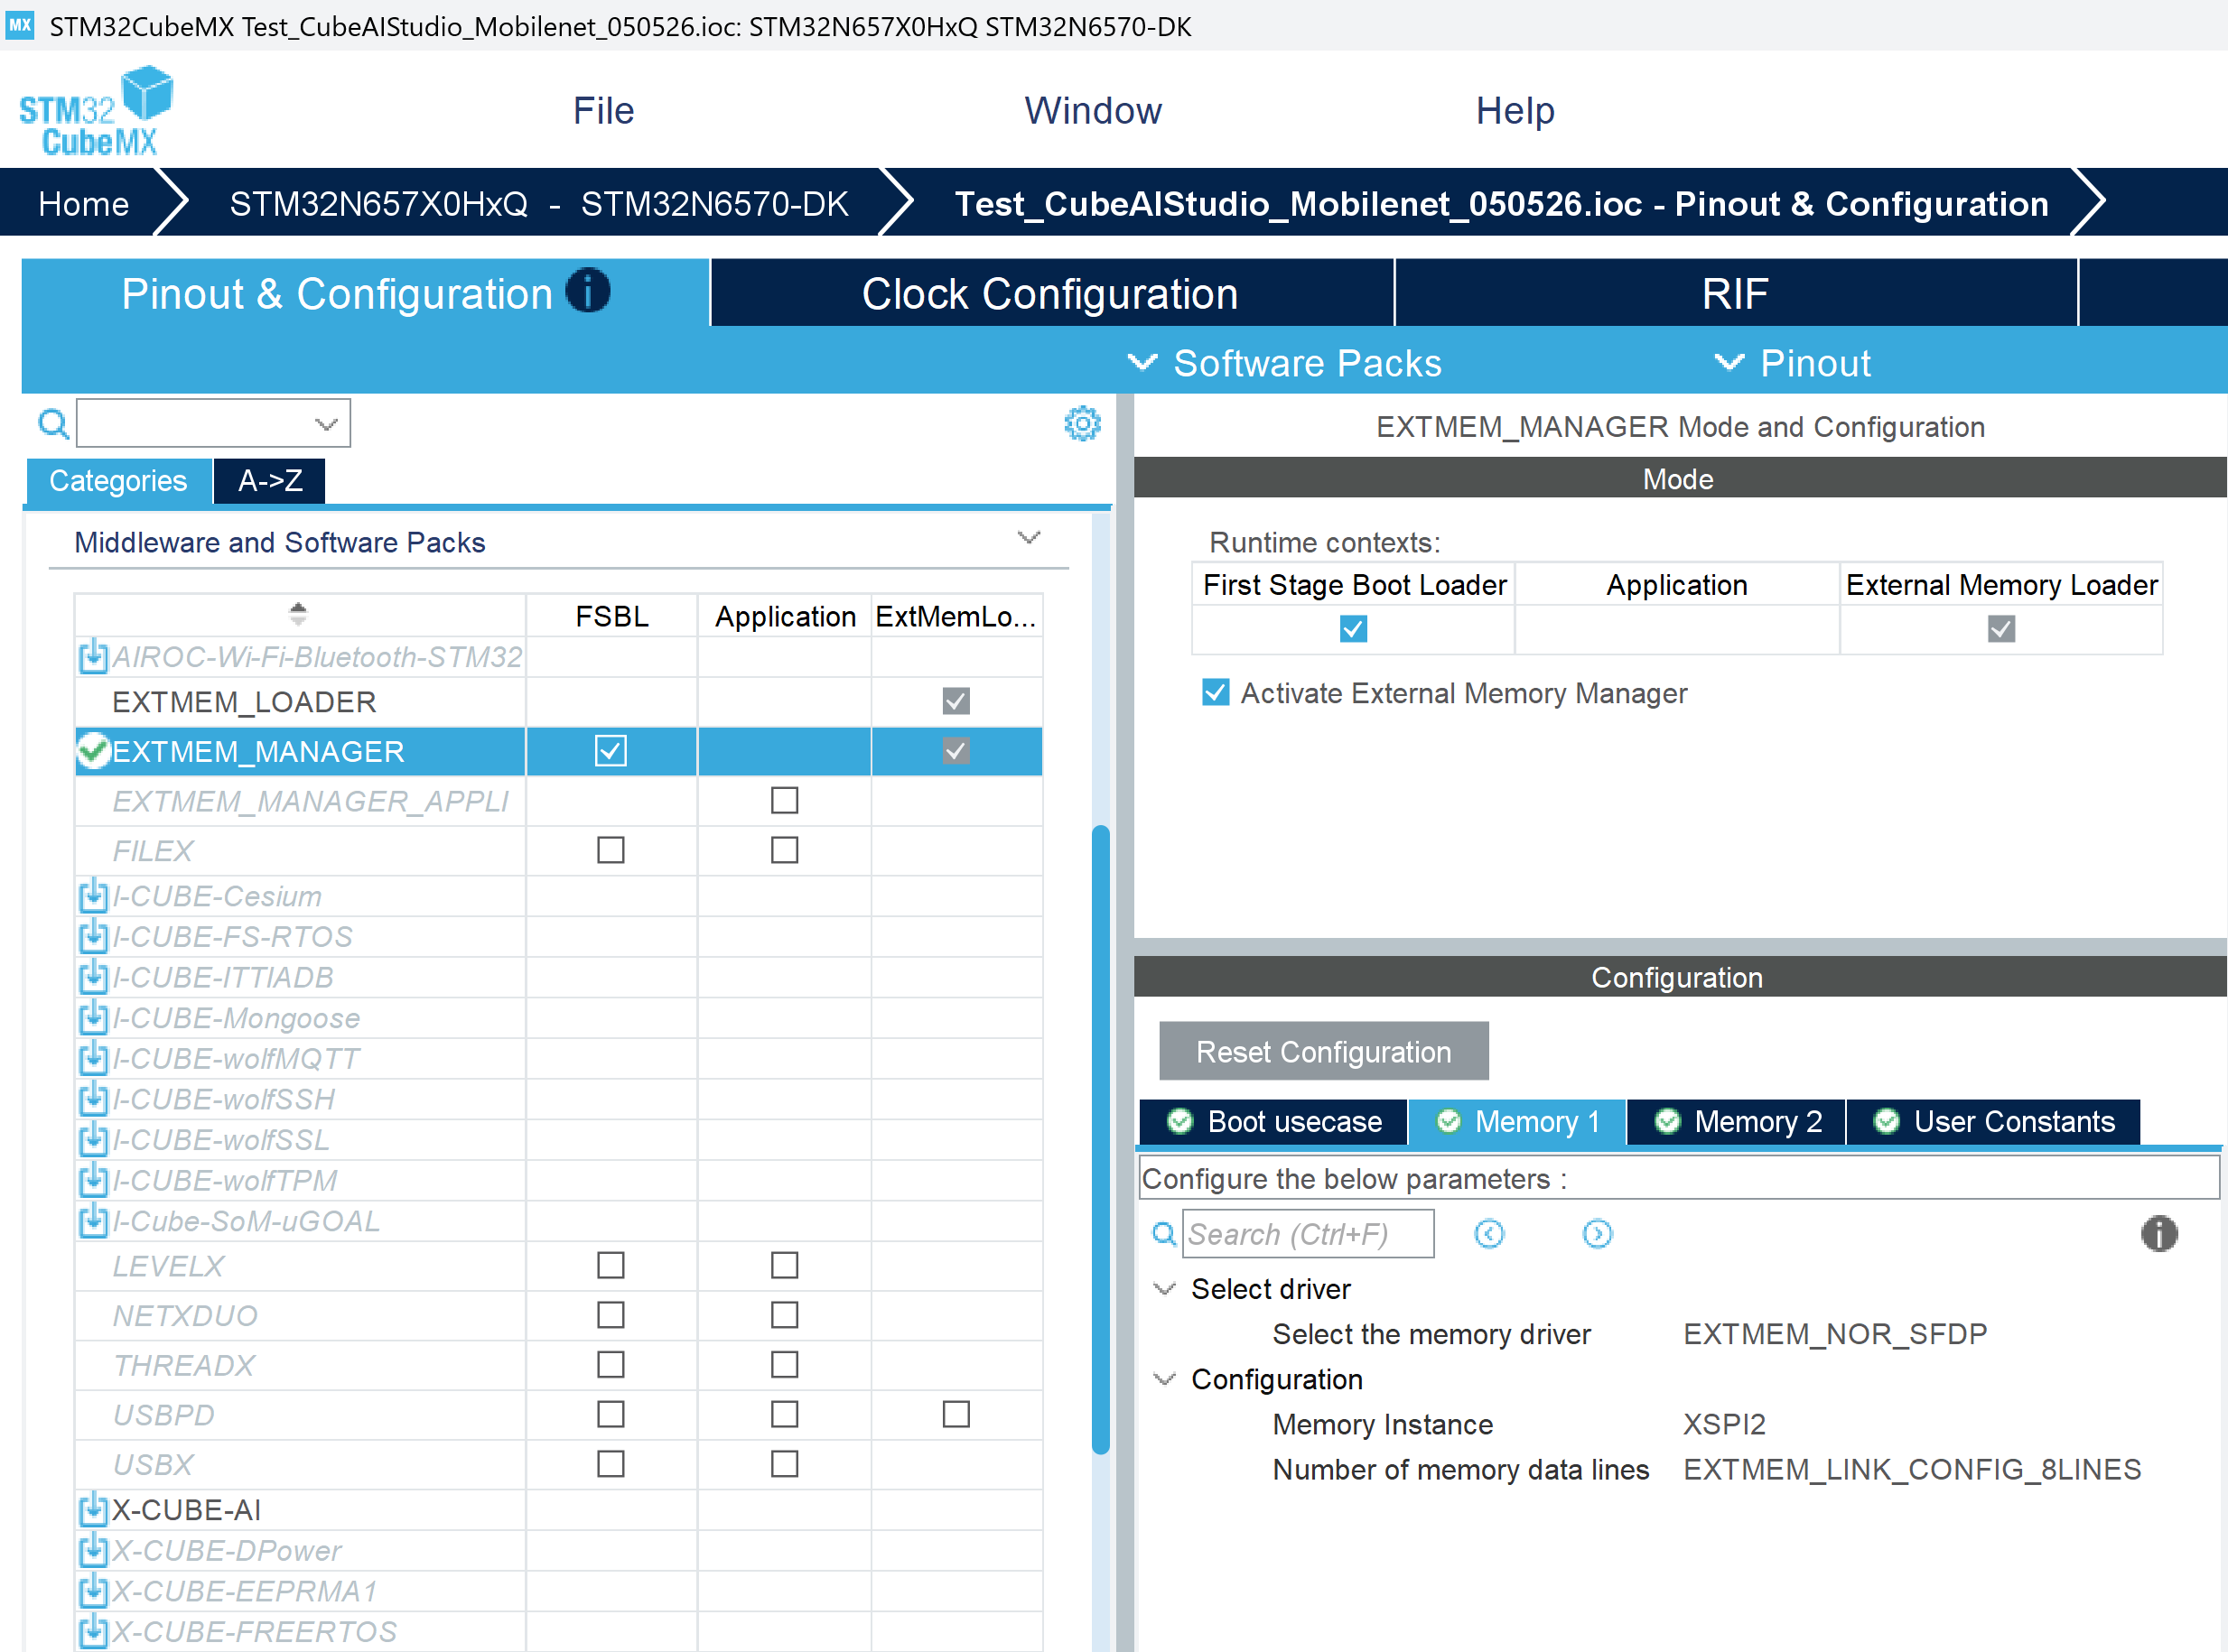Enable NETXDUO for FSBL context
This screenshot has height=1652, width=2228.
point(611,1315)
